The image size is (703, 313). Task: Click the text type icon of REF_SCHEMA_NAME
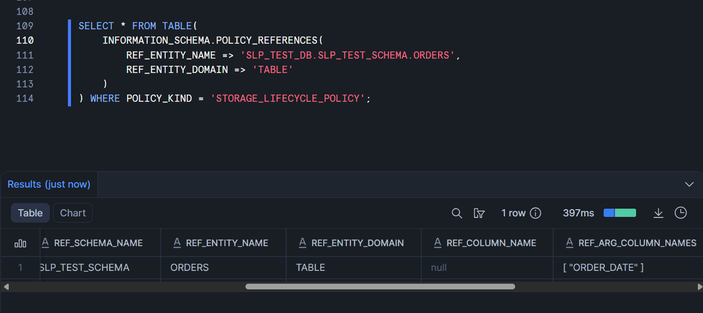pyautogui.click(x=45, y=243)
